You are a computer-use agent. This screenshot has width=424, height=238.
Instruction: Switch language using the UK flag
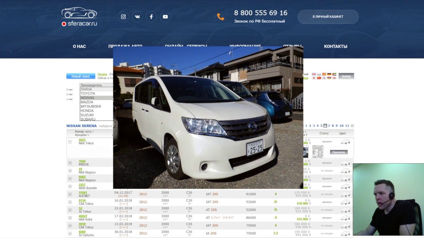314,74
